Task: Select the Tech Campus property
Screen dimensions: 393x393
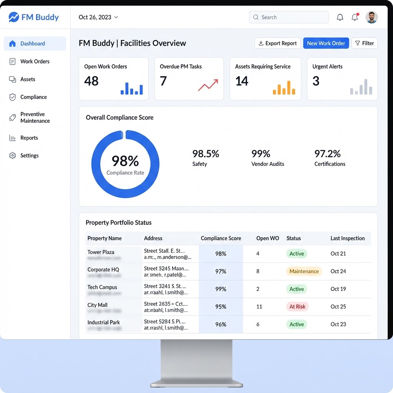Action: click(102, 287)
